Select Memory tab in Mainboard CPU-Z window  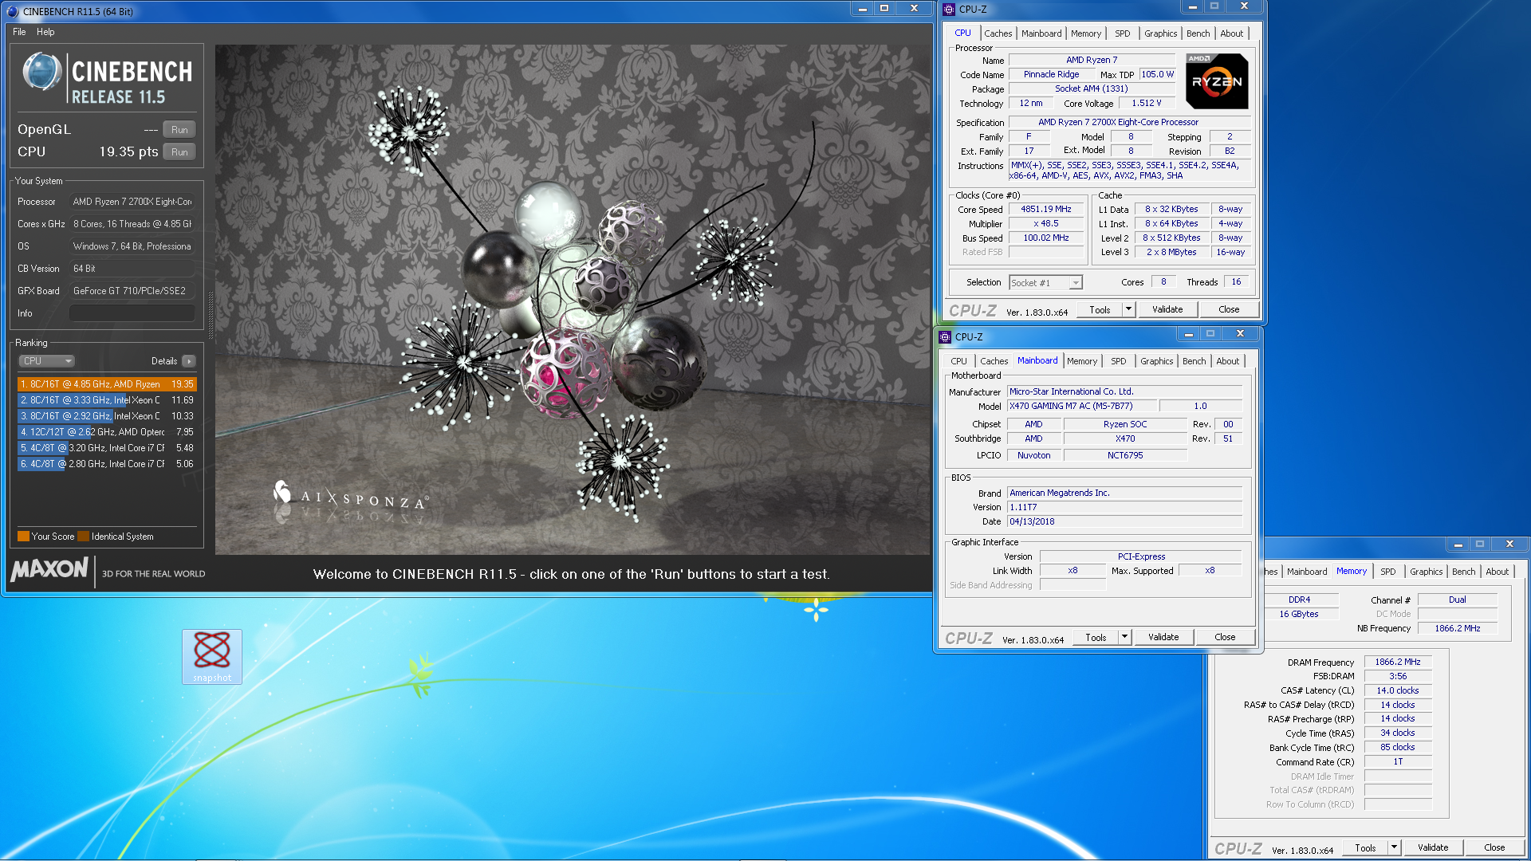(x=1082, y=361)
